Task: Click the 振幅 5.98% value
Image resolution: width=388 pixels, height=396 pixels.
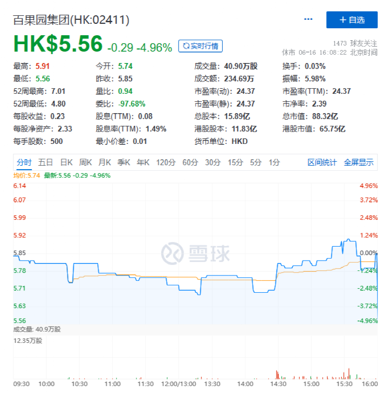Action: [315, 79]
